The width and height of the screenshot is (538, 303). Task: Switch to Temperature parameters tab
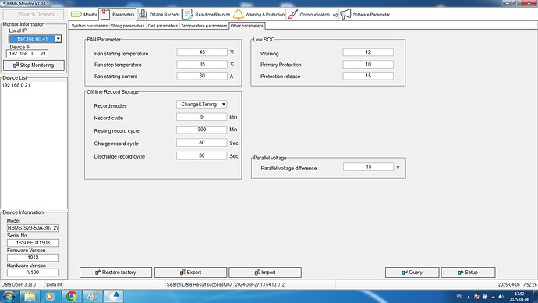pyautogui.click(x=204, y=26)
